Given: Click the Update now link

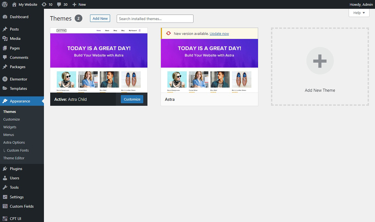Looking at the screenshot, I should [x=219, y=33].
